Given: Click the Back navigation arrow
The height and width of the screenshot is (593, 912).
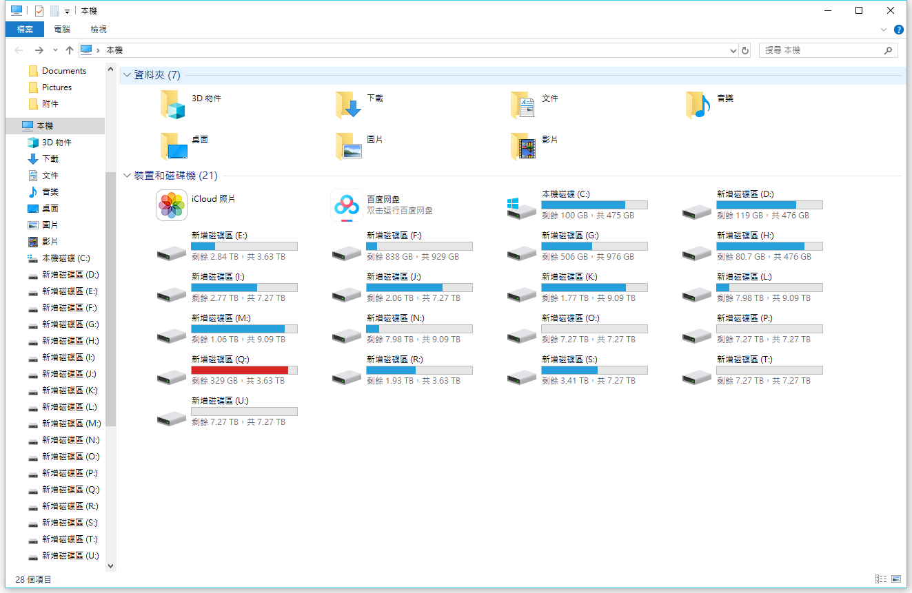Looking at the screenshot, I should click(19, 50).
